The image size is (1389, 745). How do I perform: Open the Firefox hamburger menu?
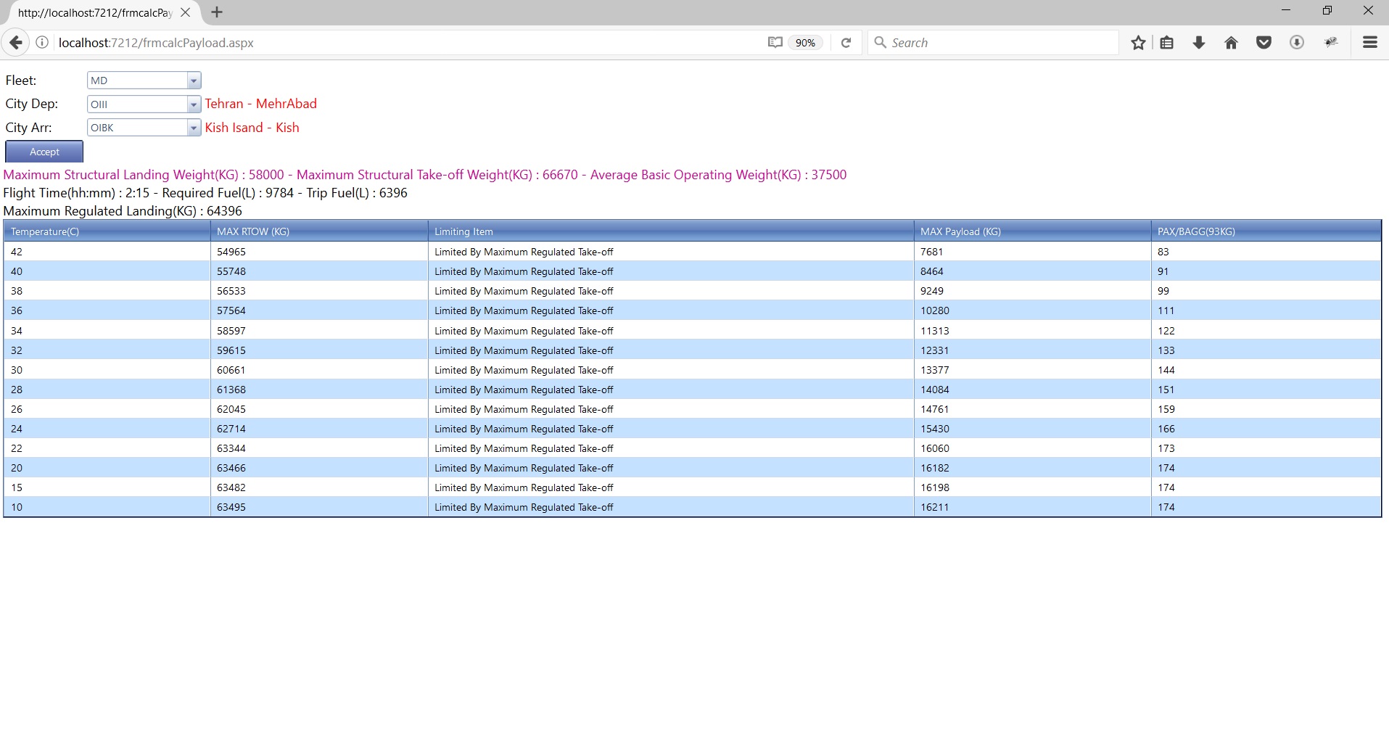coord(1369,43)
